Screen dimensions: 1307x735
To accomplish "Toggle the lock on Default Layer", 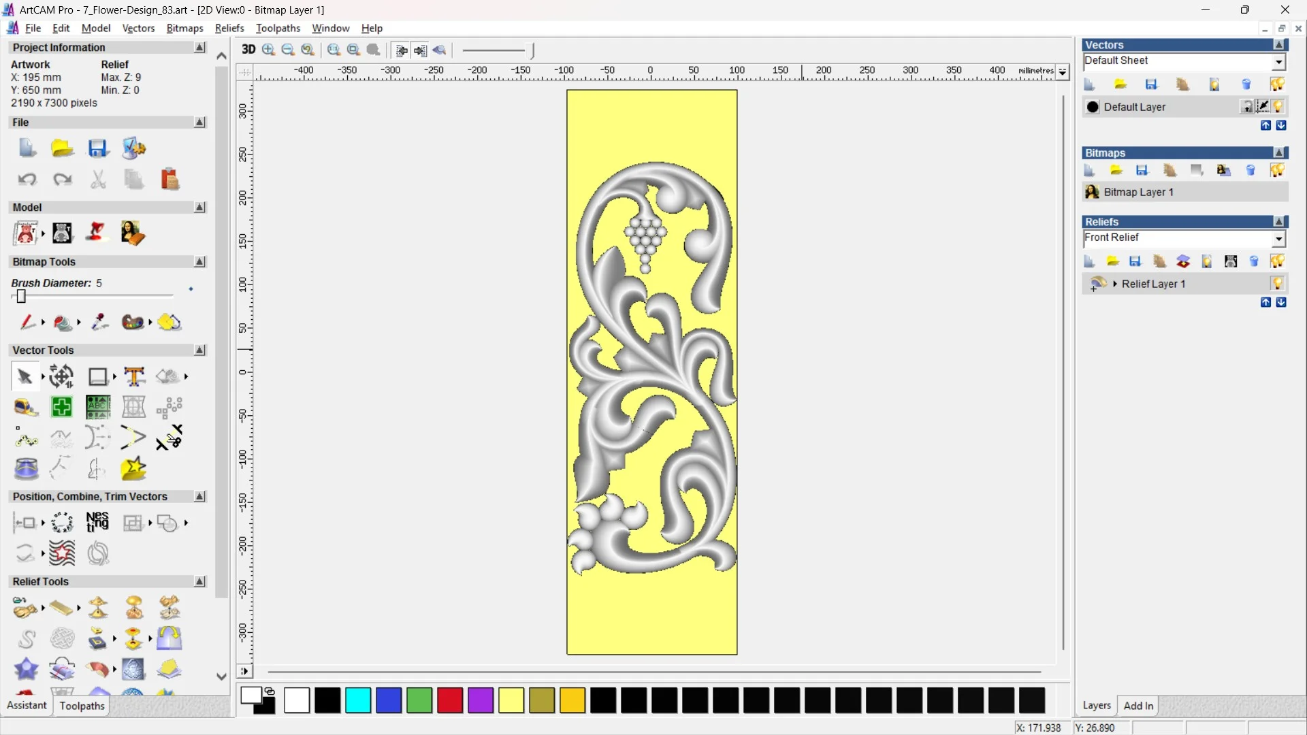I will click(x=1247, y=106).
